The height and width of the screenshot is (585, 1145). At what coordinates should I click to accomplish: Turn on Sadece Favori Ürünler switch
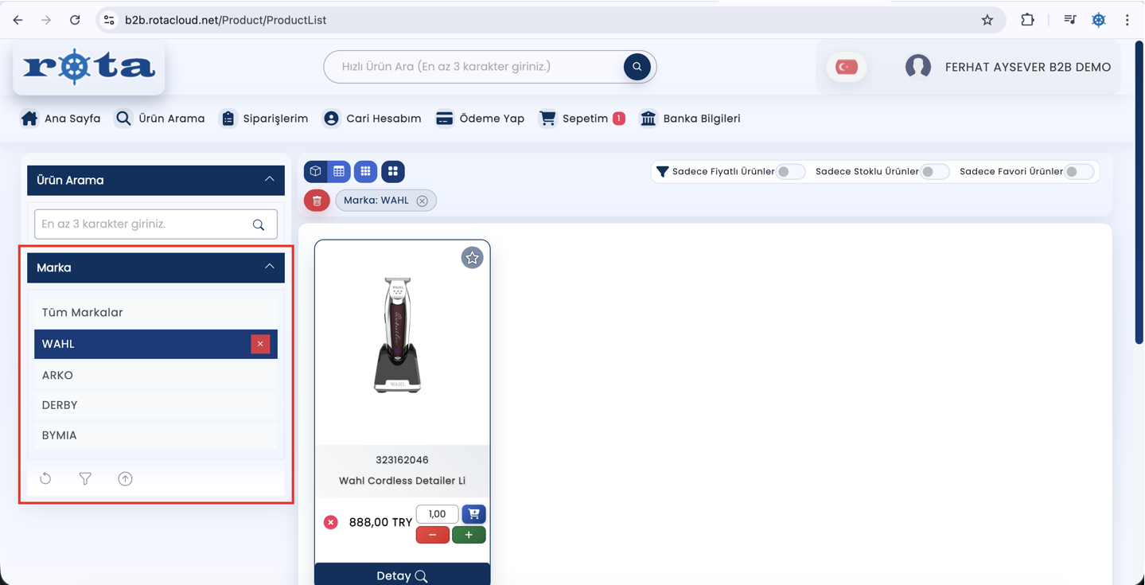[x=1078, y=172]
